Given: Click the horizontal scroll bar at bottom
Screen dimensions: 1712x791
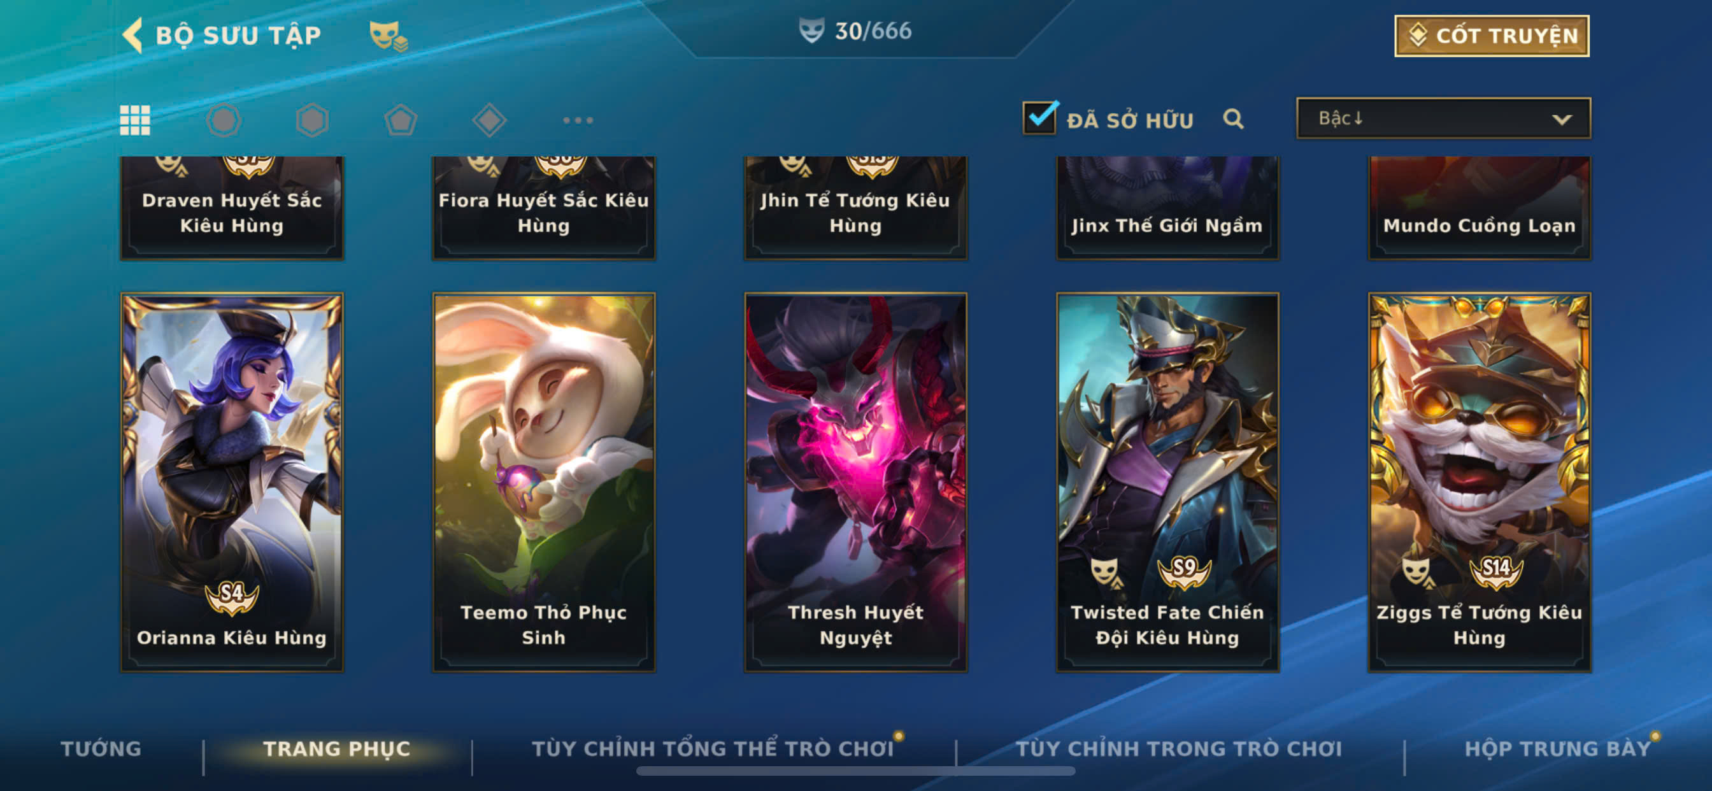Looking at the screenshot, I should (x=855, y=771).
